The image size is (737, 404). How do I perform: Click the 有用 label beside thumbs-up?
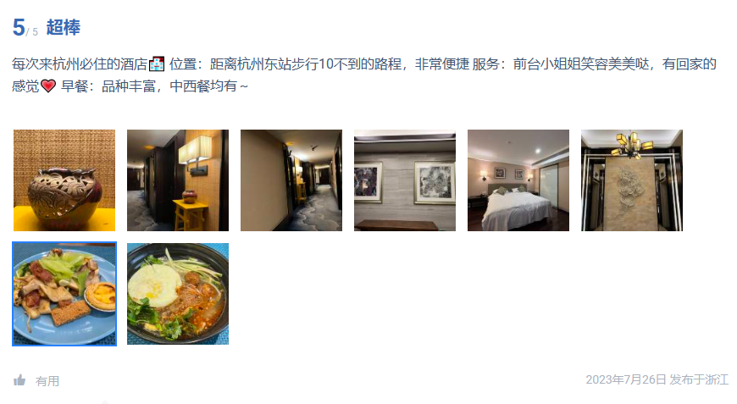(47, 381)
